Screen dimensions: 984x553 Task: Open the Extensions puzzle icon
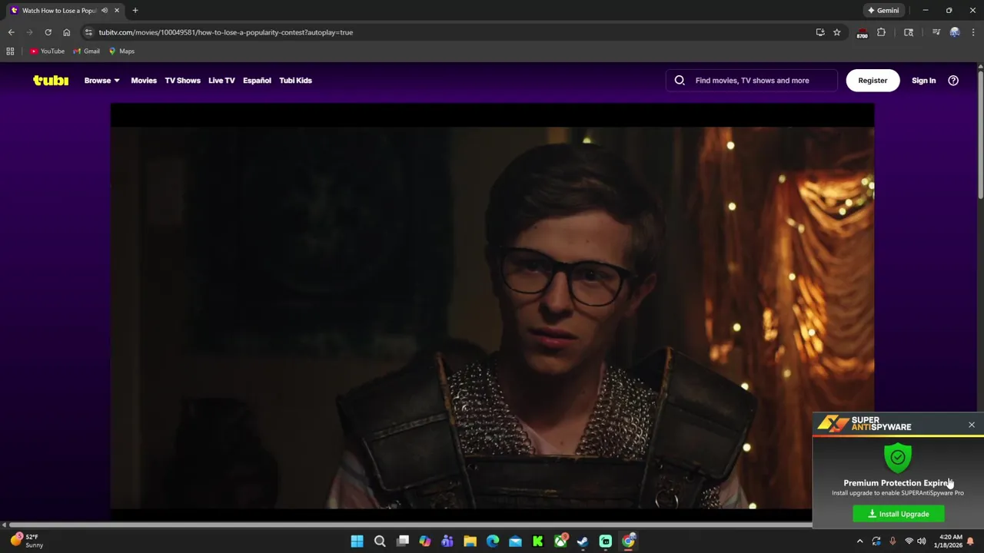coord(881,32)
